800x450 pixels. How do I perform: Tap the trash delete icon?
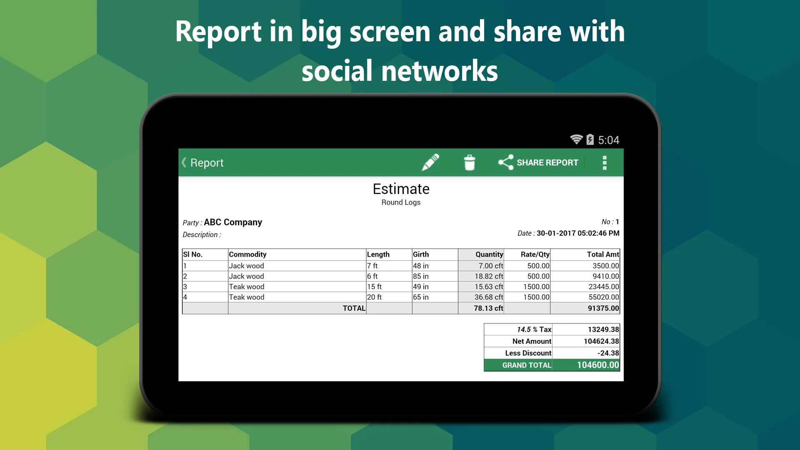[470, 162]
